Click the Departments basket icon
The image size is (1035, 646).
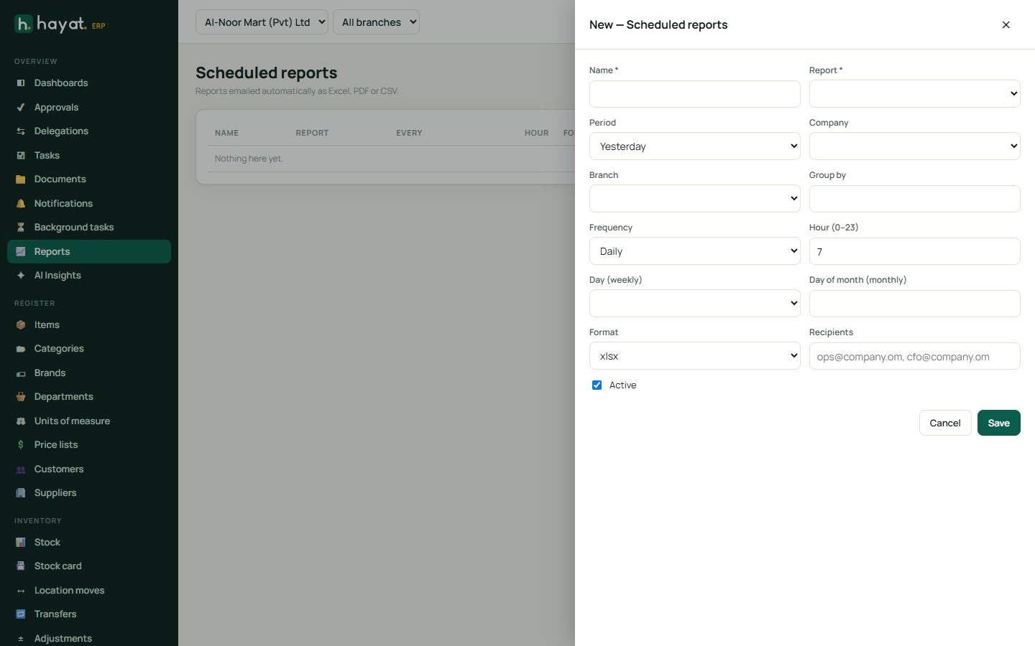[x=21, y=397]
